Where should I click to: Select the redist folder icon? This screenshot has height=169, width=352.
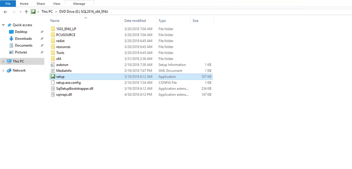click(53, 41)
